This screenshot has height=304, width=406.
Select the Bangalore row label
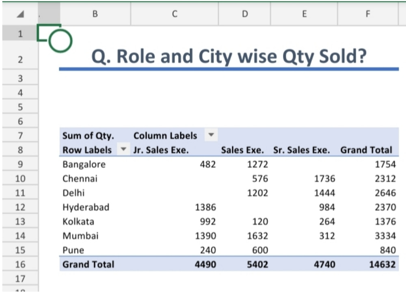[x=84, y=165]
